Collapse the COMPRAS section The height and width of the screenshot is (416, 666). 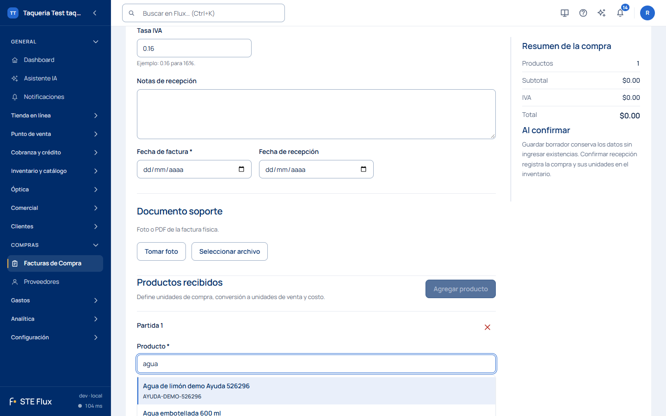(x=55, y=245)
